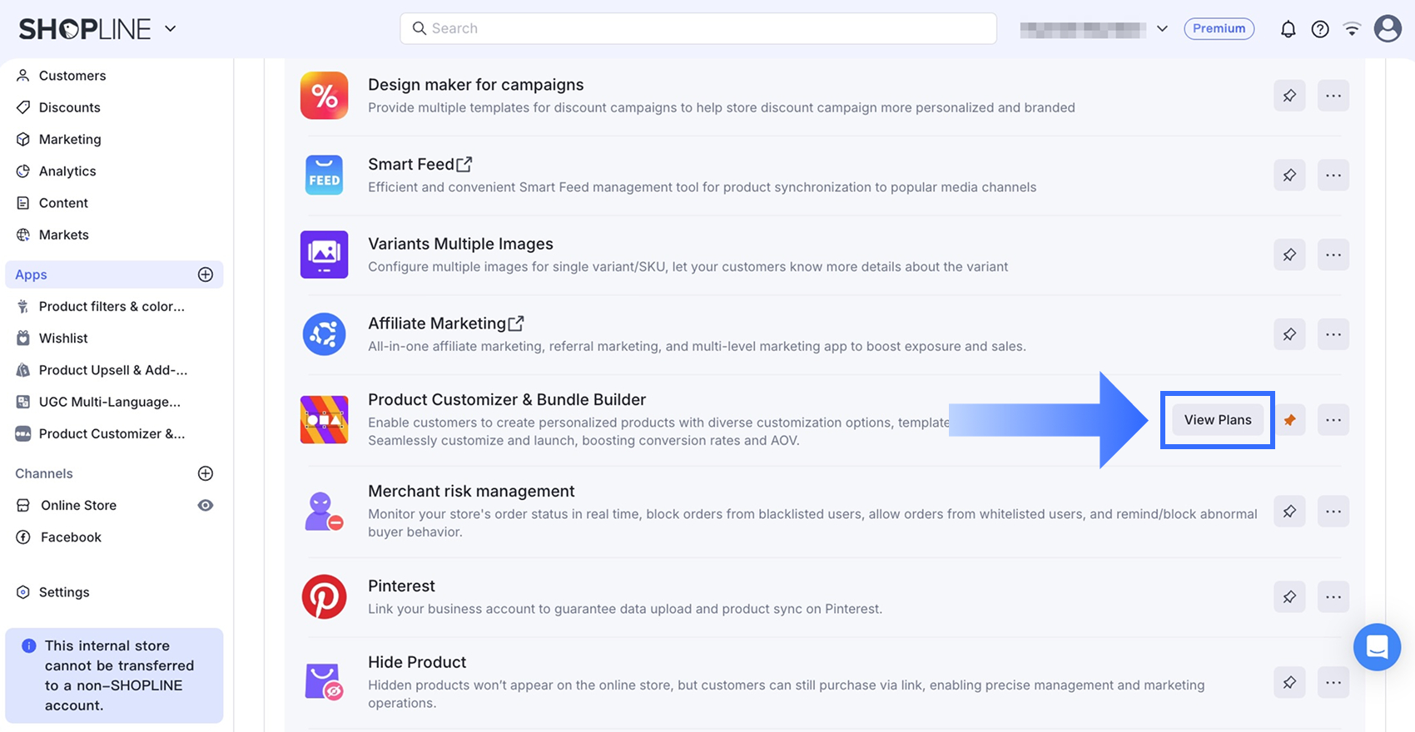Open the Product Customizer & Bundle Builder icon
This screenshot has width=1415, height=732.
point(324,419)
